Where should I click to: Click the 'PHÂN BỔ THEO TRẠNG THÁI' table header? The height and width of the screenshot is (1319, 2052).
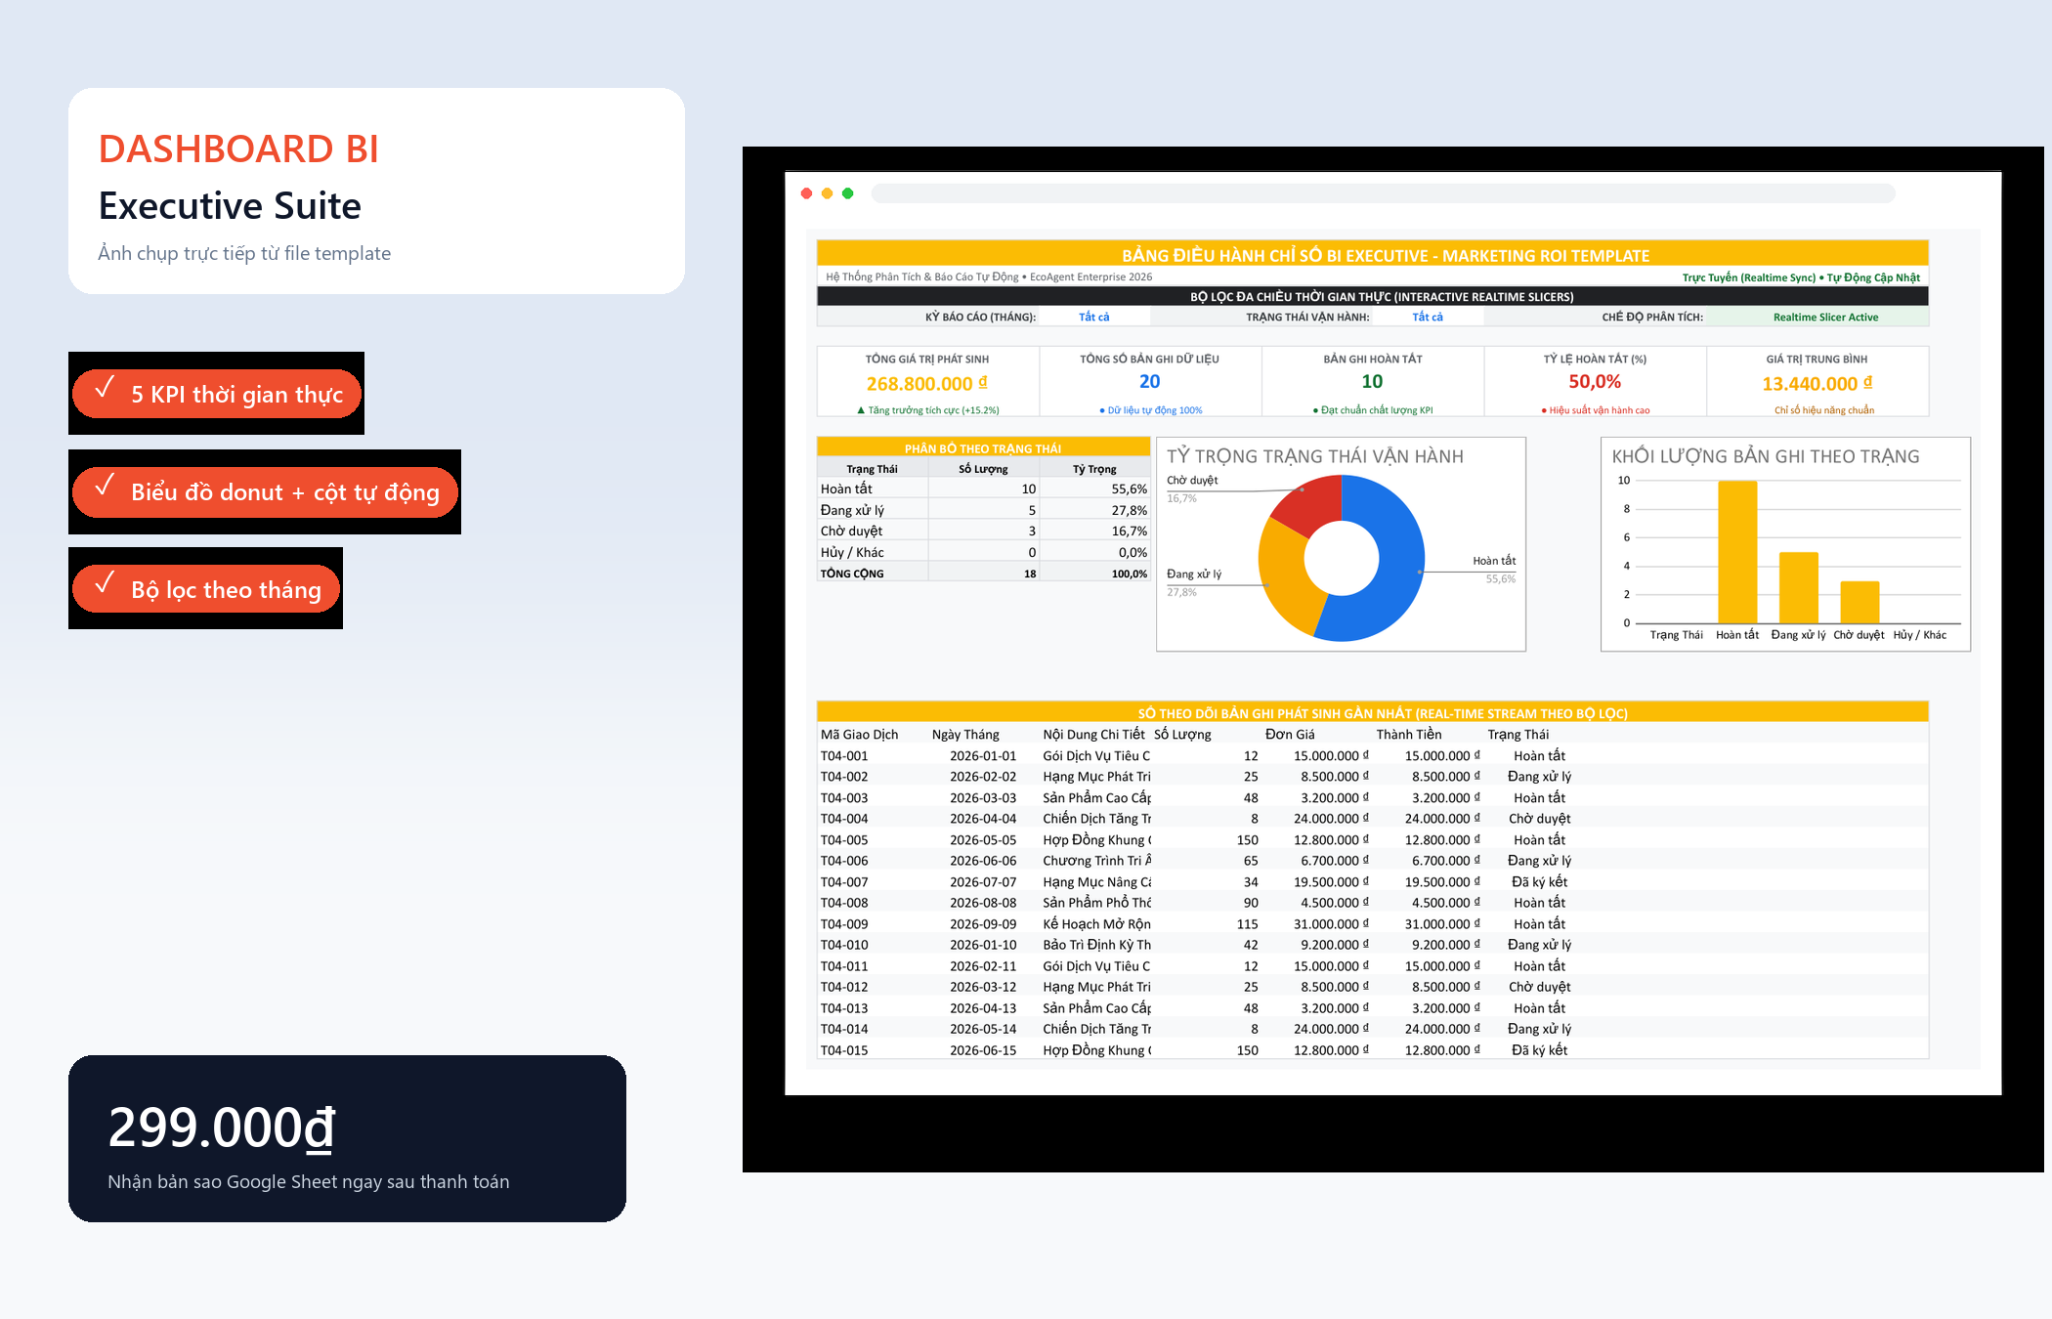pos(983,448)
